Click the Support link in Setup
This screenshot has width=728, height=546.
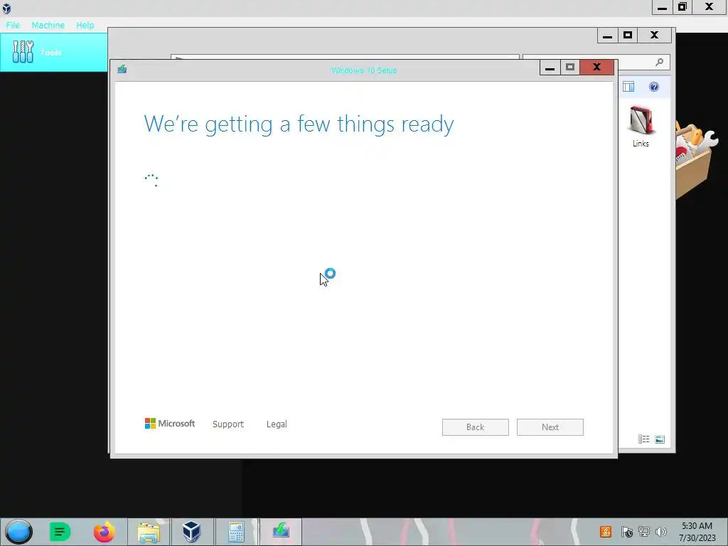point(228,424)
